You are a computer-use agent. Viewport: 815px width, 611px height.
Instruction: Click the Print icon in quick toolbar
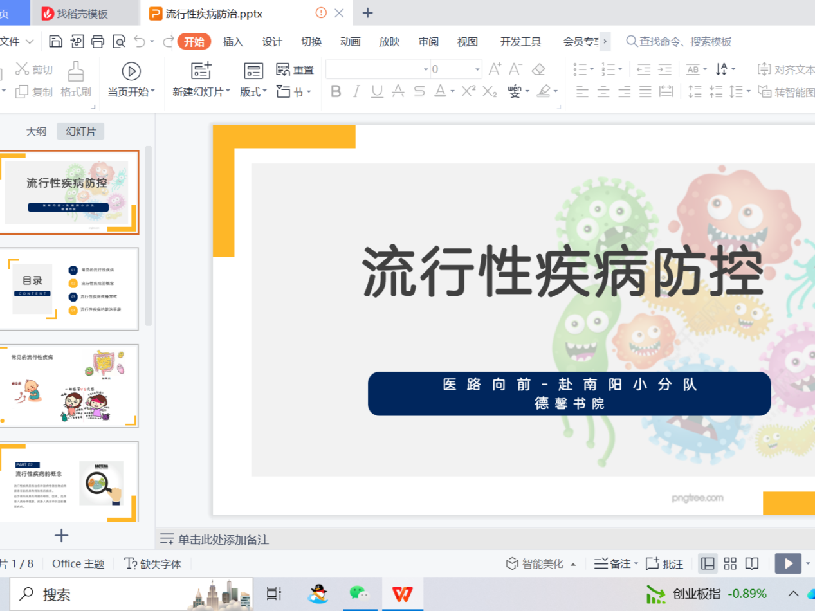coord(98,42)
